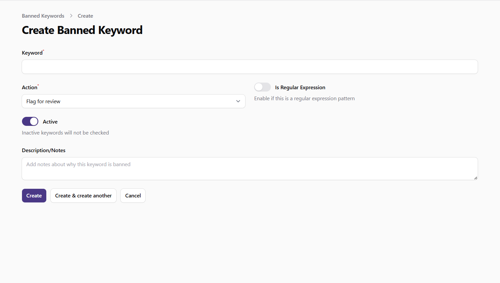Click Create & create another
Viewport: 500px width, 283px height.
[x=83, y=195]
